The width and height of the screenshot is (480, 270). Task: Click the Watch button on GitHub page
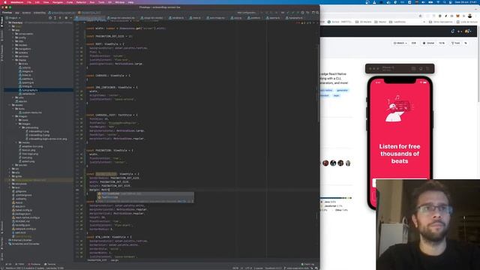400,43
